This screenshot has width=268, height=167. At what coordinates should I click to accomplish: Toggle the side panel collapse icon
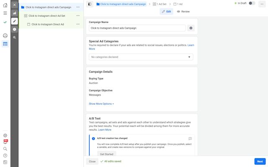[x=90, y=4]
